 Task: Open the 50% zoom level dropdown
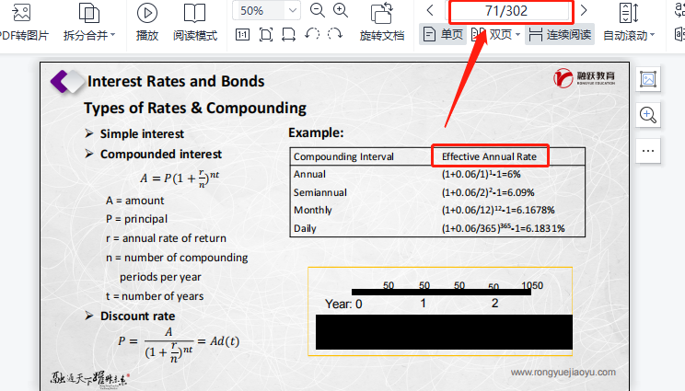point(293,10)
